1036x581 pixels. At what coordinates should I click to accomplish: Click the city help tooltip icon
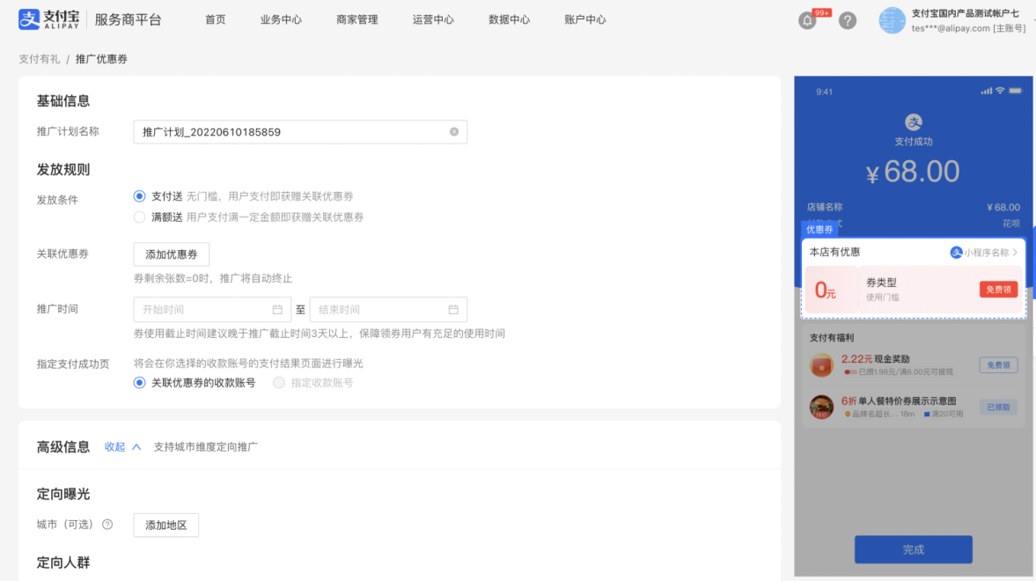[107, 524]
